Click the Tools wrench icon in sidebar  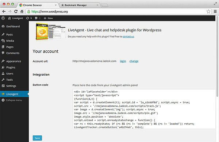3,80
